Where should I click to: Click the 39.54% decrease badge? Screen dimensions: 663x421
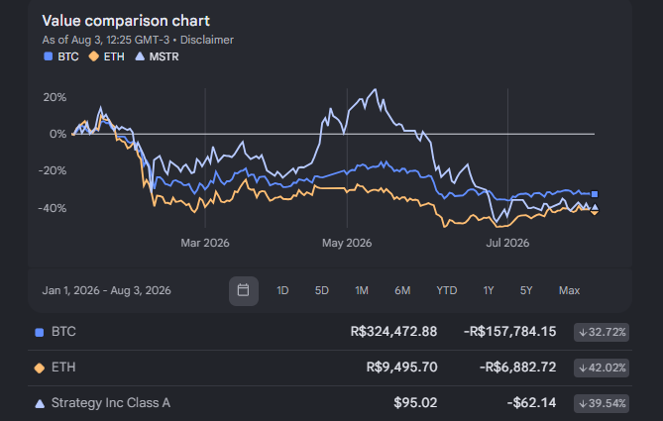coord(602,403)
